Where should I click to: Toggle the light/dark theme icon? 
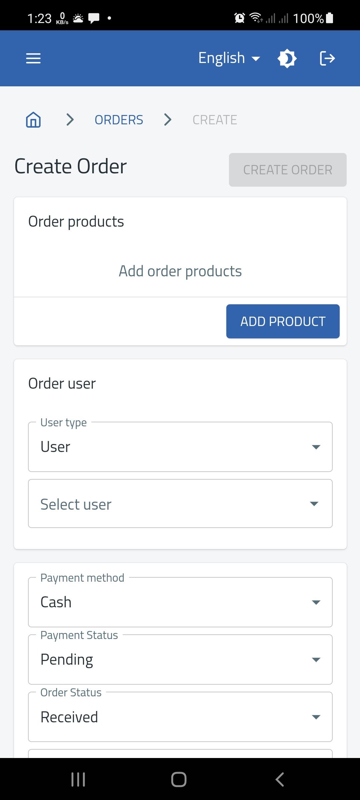[x=287, y=58]
